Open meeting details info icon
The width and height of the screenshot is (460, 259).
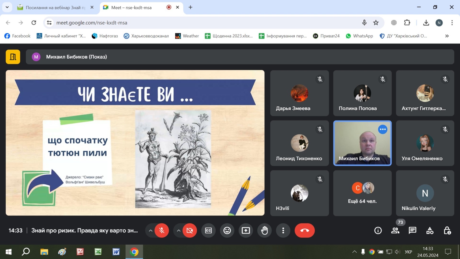tap(378, 231)
